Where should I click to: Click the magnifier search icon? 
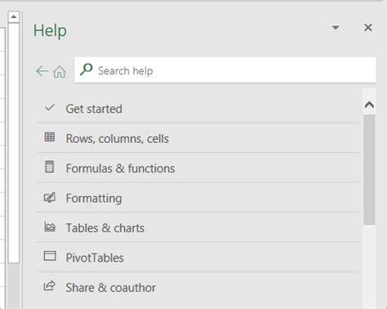[87, 69]
